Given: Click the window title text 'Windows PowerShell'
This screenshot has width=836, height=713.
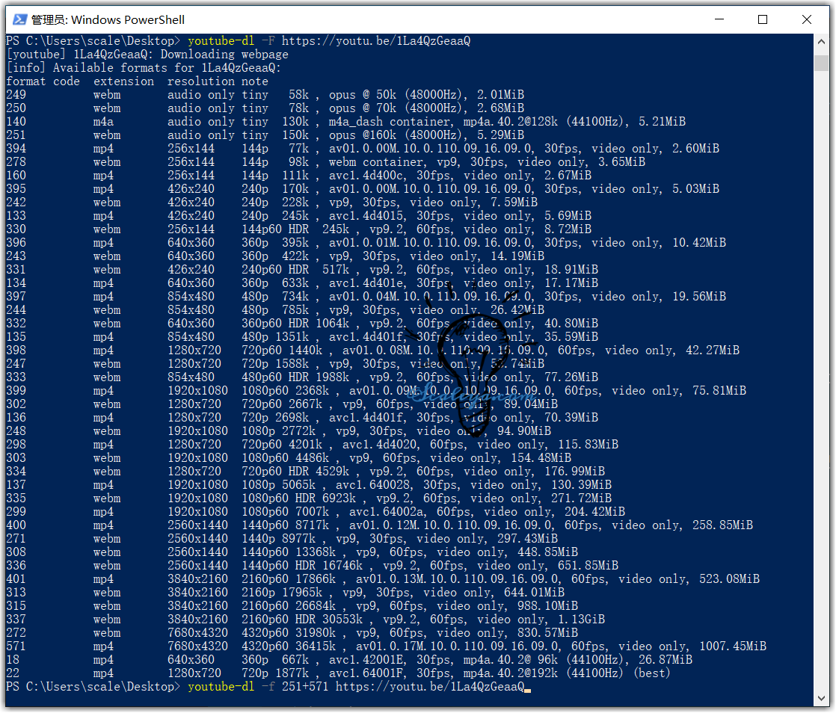Looking at the screenshot, I should [128, 19].
